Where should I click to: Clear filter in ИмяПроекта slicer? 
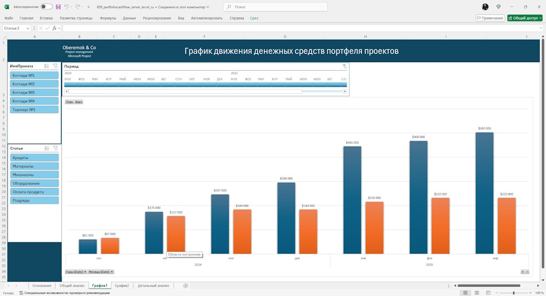55,66
